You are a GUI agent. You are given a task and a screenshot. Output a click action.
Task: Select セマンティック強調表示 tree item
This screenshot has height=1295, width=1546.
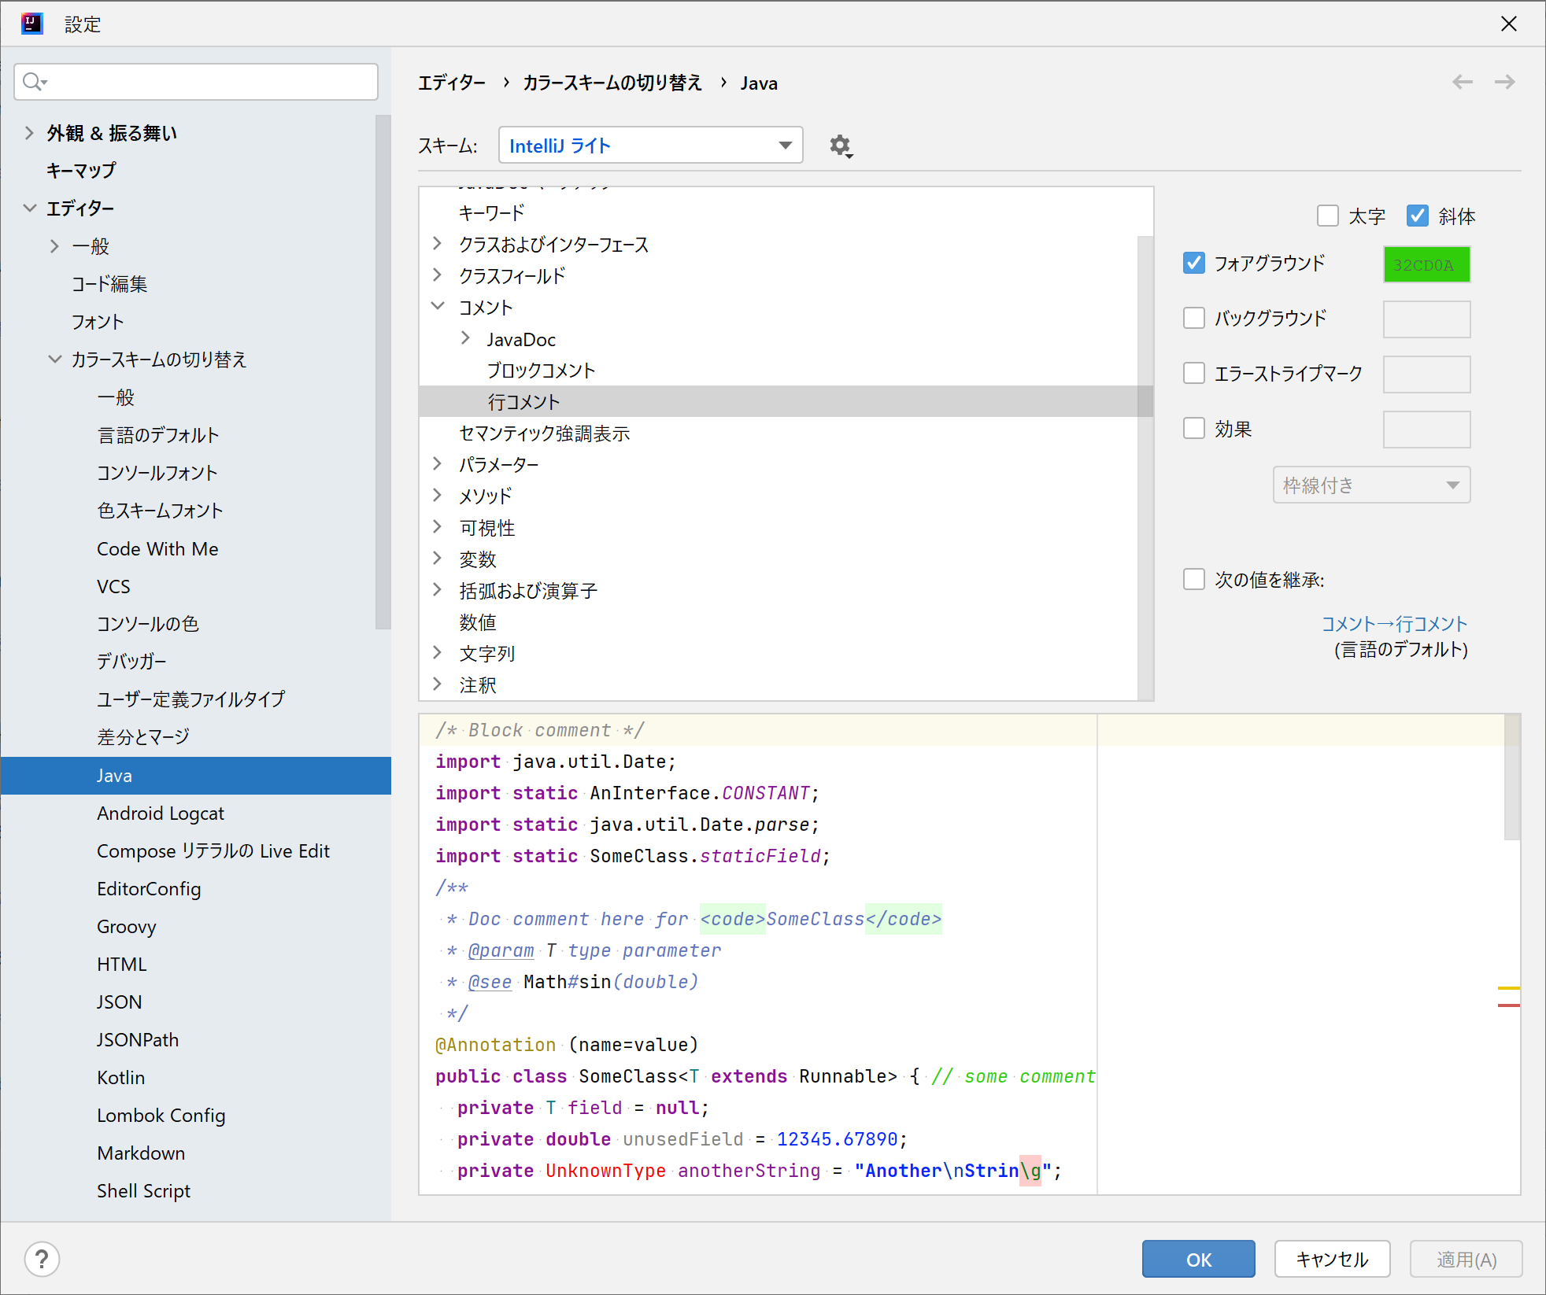pyautogui.click(x=544, y=433)
